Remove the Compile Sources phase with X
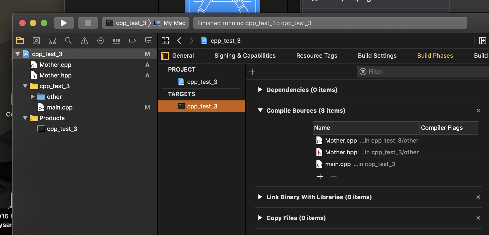The width and height of the screenshot is (489, 235). point(478,111)
